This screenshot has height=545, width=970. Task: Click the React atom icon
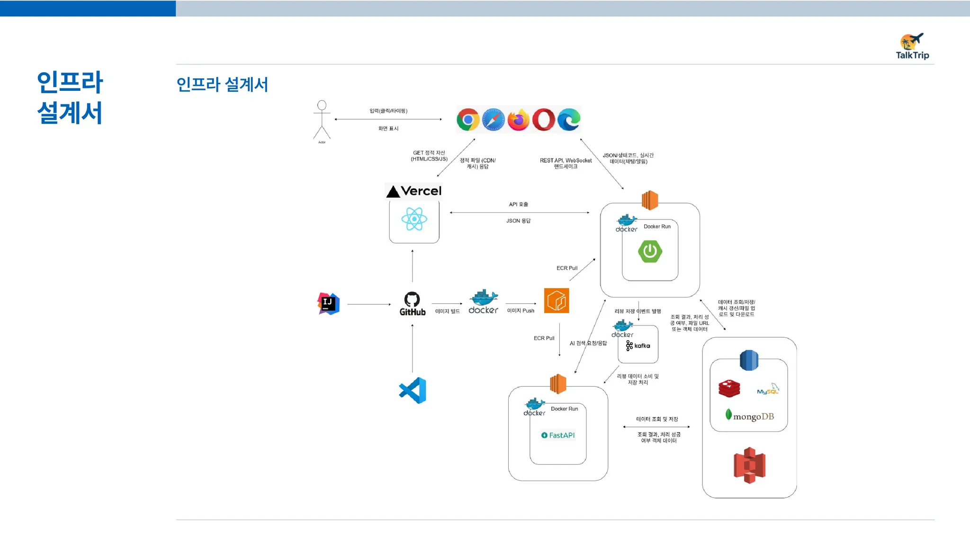tap(414, 220)
